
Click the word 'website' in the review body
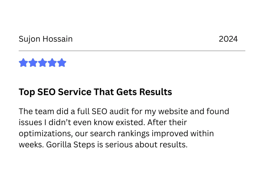pyautogui.click(x=173, y=112)
